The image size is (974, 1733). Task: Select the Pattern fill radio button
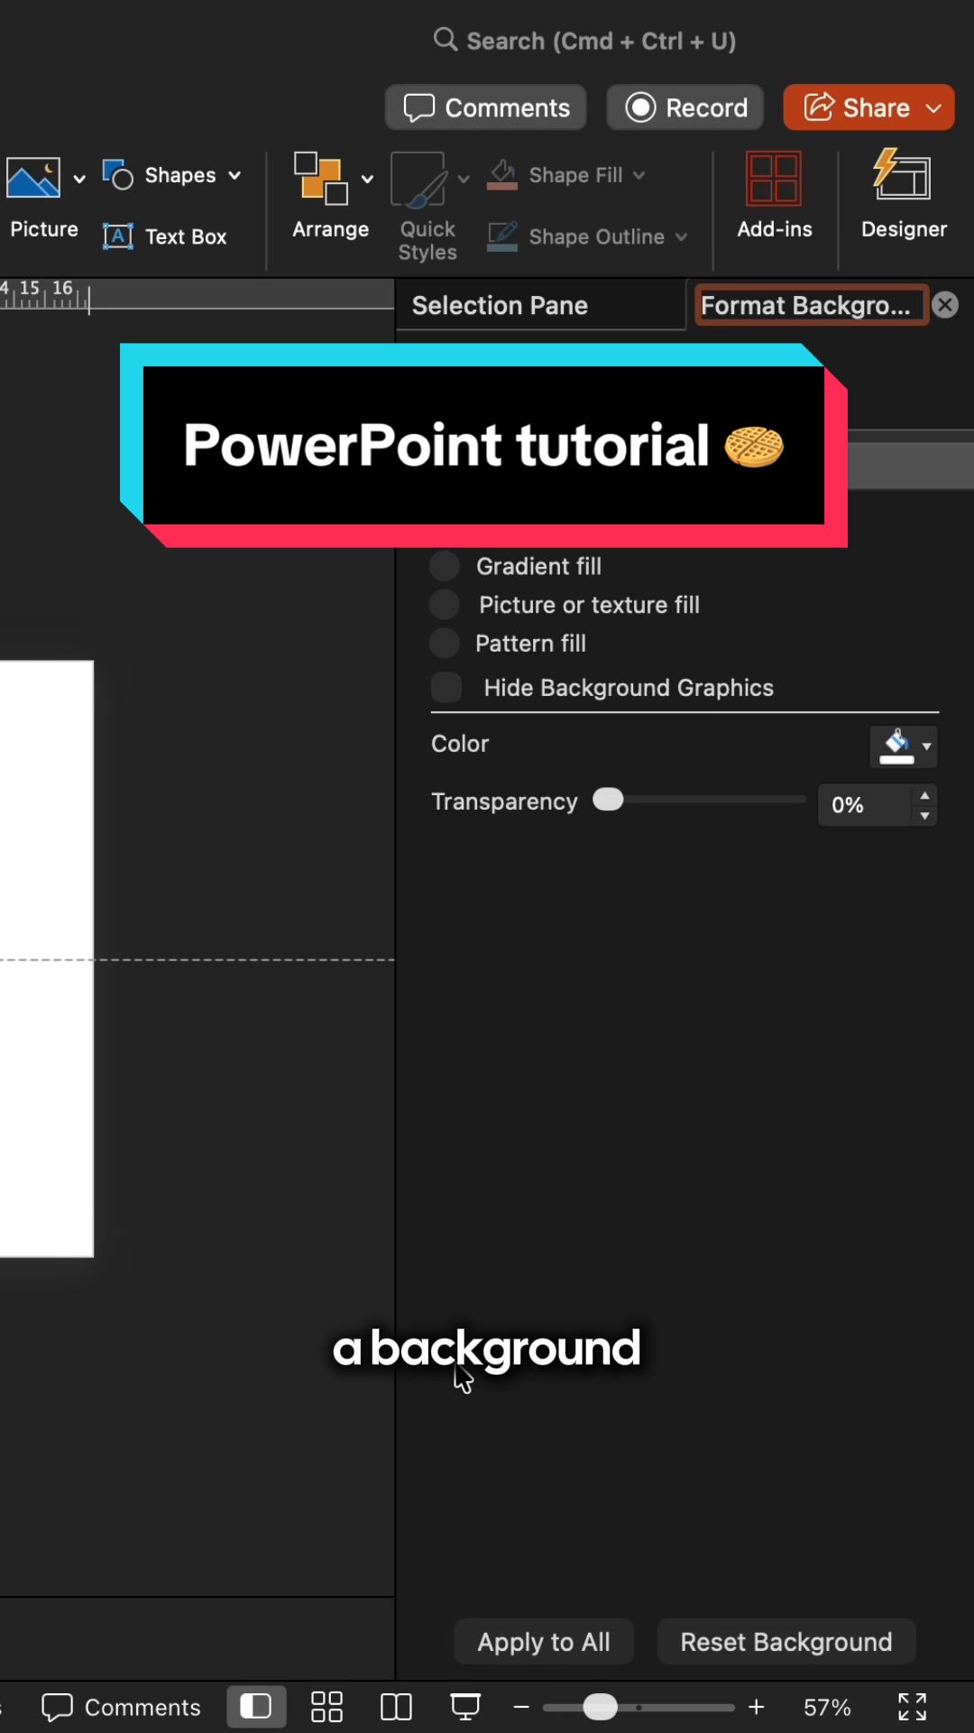[x=444, y=644]
